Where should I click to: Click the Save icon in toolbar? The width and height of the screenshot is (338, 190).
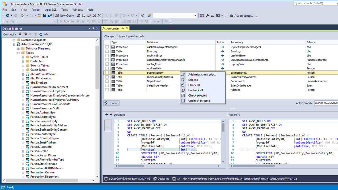[45, 15]
